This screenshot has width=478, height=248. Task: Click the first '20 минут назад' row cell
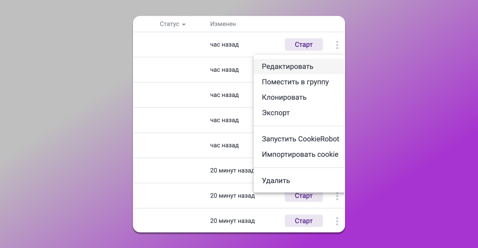point(231,170)
